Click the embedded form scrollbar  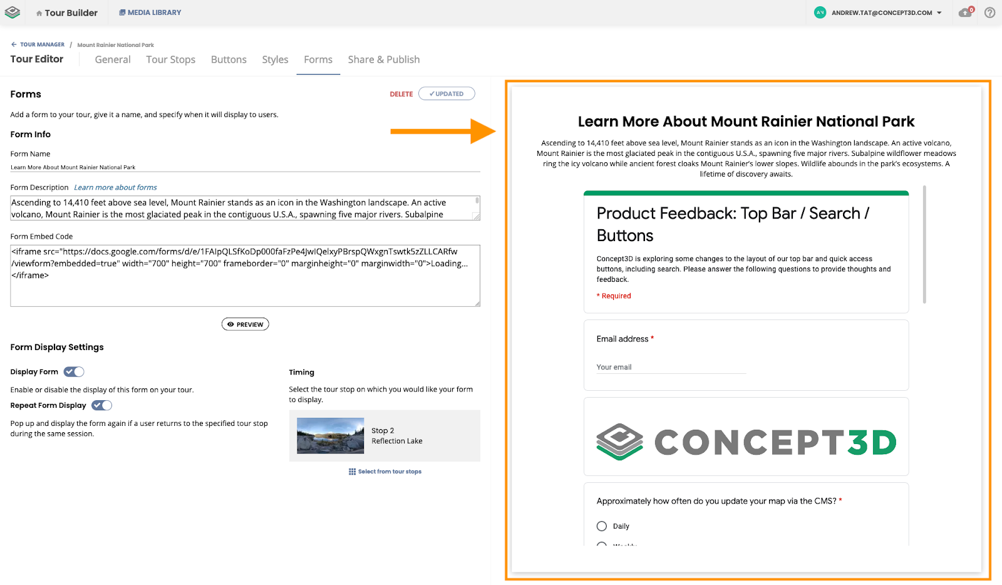tap(924, 244)
